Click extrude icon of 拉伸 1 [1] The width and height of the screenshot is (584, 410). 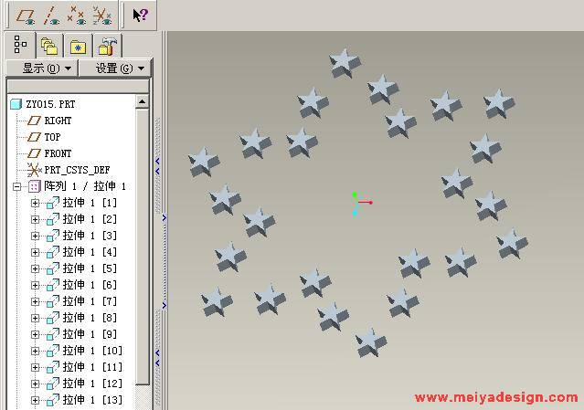(52, 203)
